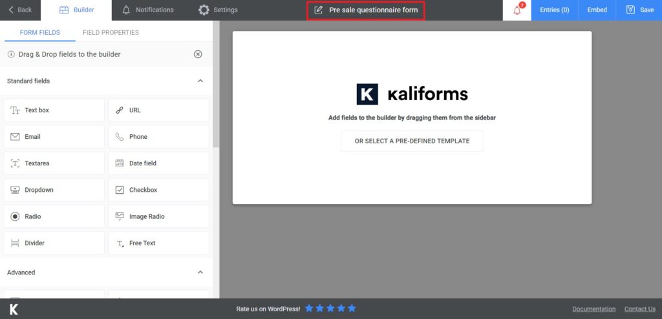Click 'Or select a pre-defined template'
This screenshot has width=662, height=319.
point(412,141)
